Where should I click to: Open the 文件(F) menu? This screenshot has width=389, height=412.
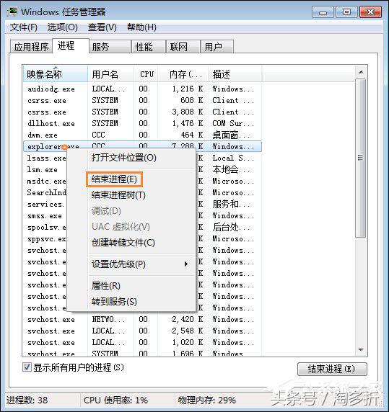pyautogui.click(x=24, y=27)
